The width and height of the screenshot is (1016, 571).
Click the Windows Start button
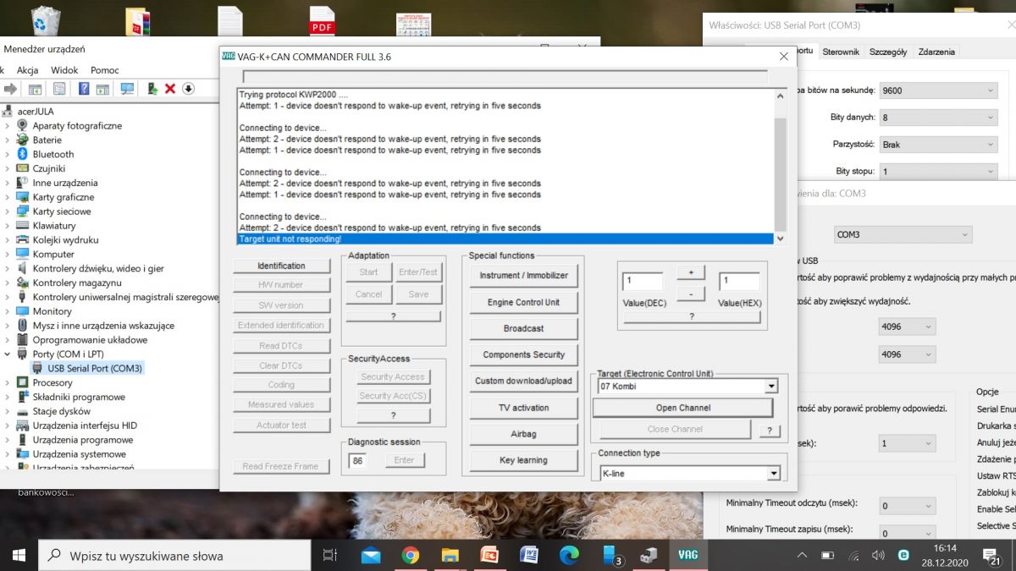coord(19,555)
